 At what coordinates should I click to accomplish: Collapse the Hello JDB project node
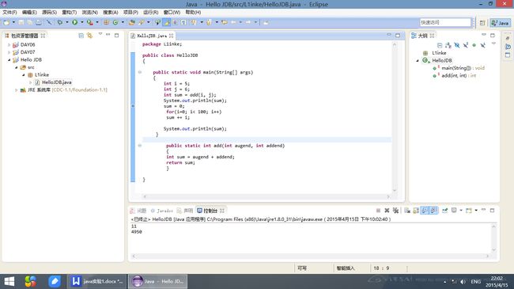point(9,59)
